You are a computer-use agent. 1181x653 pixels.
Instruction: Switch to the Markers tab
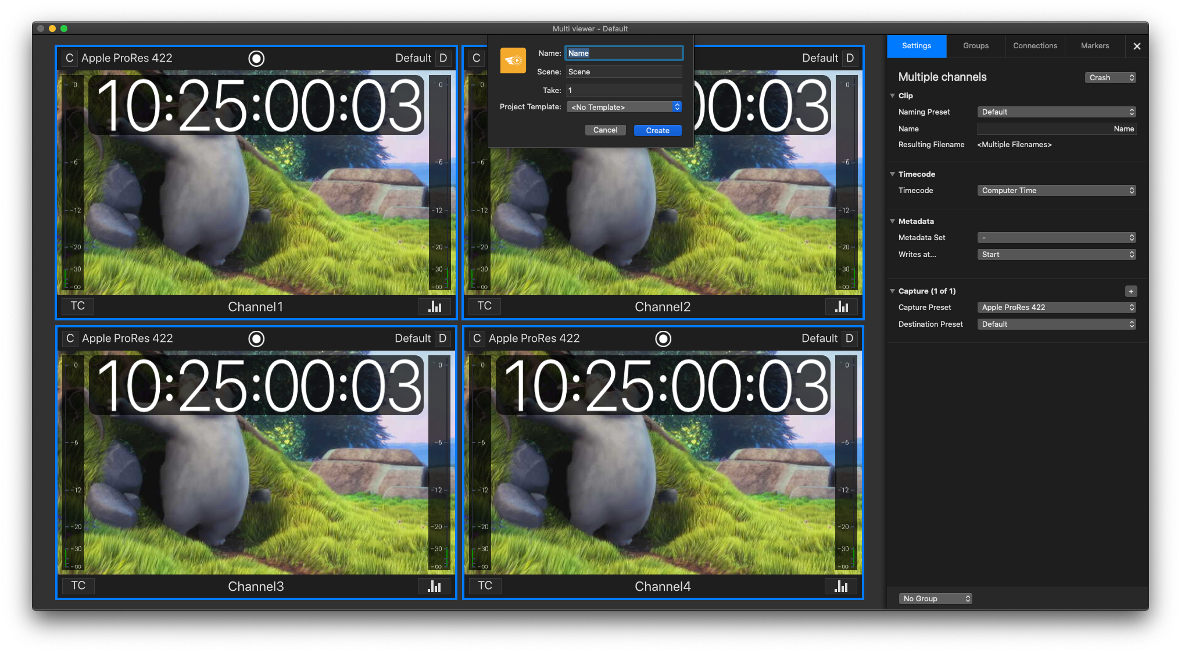[x=1095, y=46]
